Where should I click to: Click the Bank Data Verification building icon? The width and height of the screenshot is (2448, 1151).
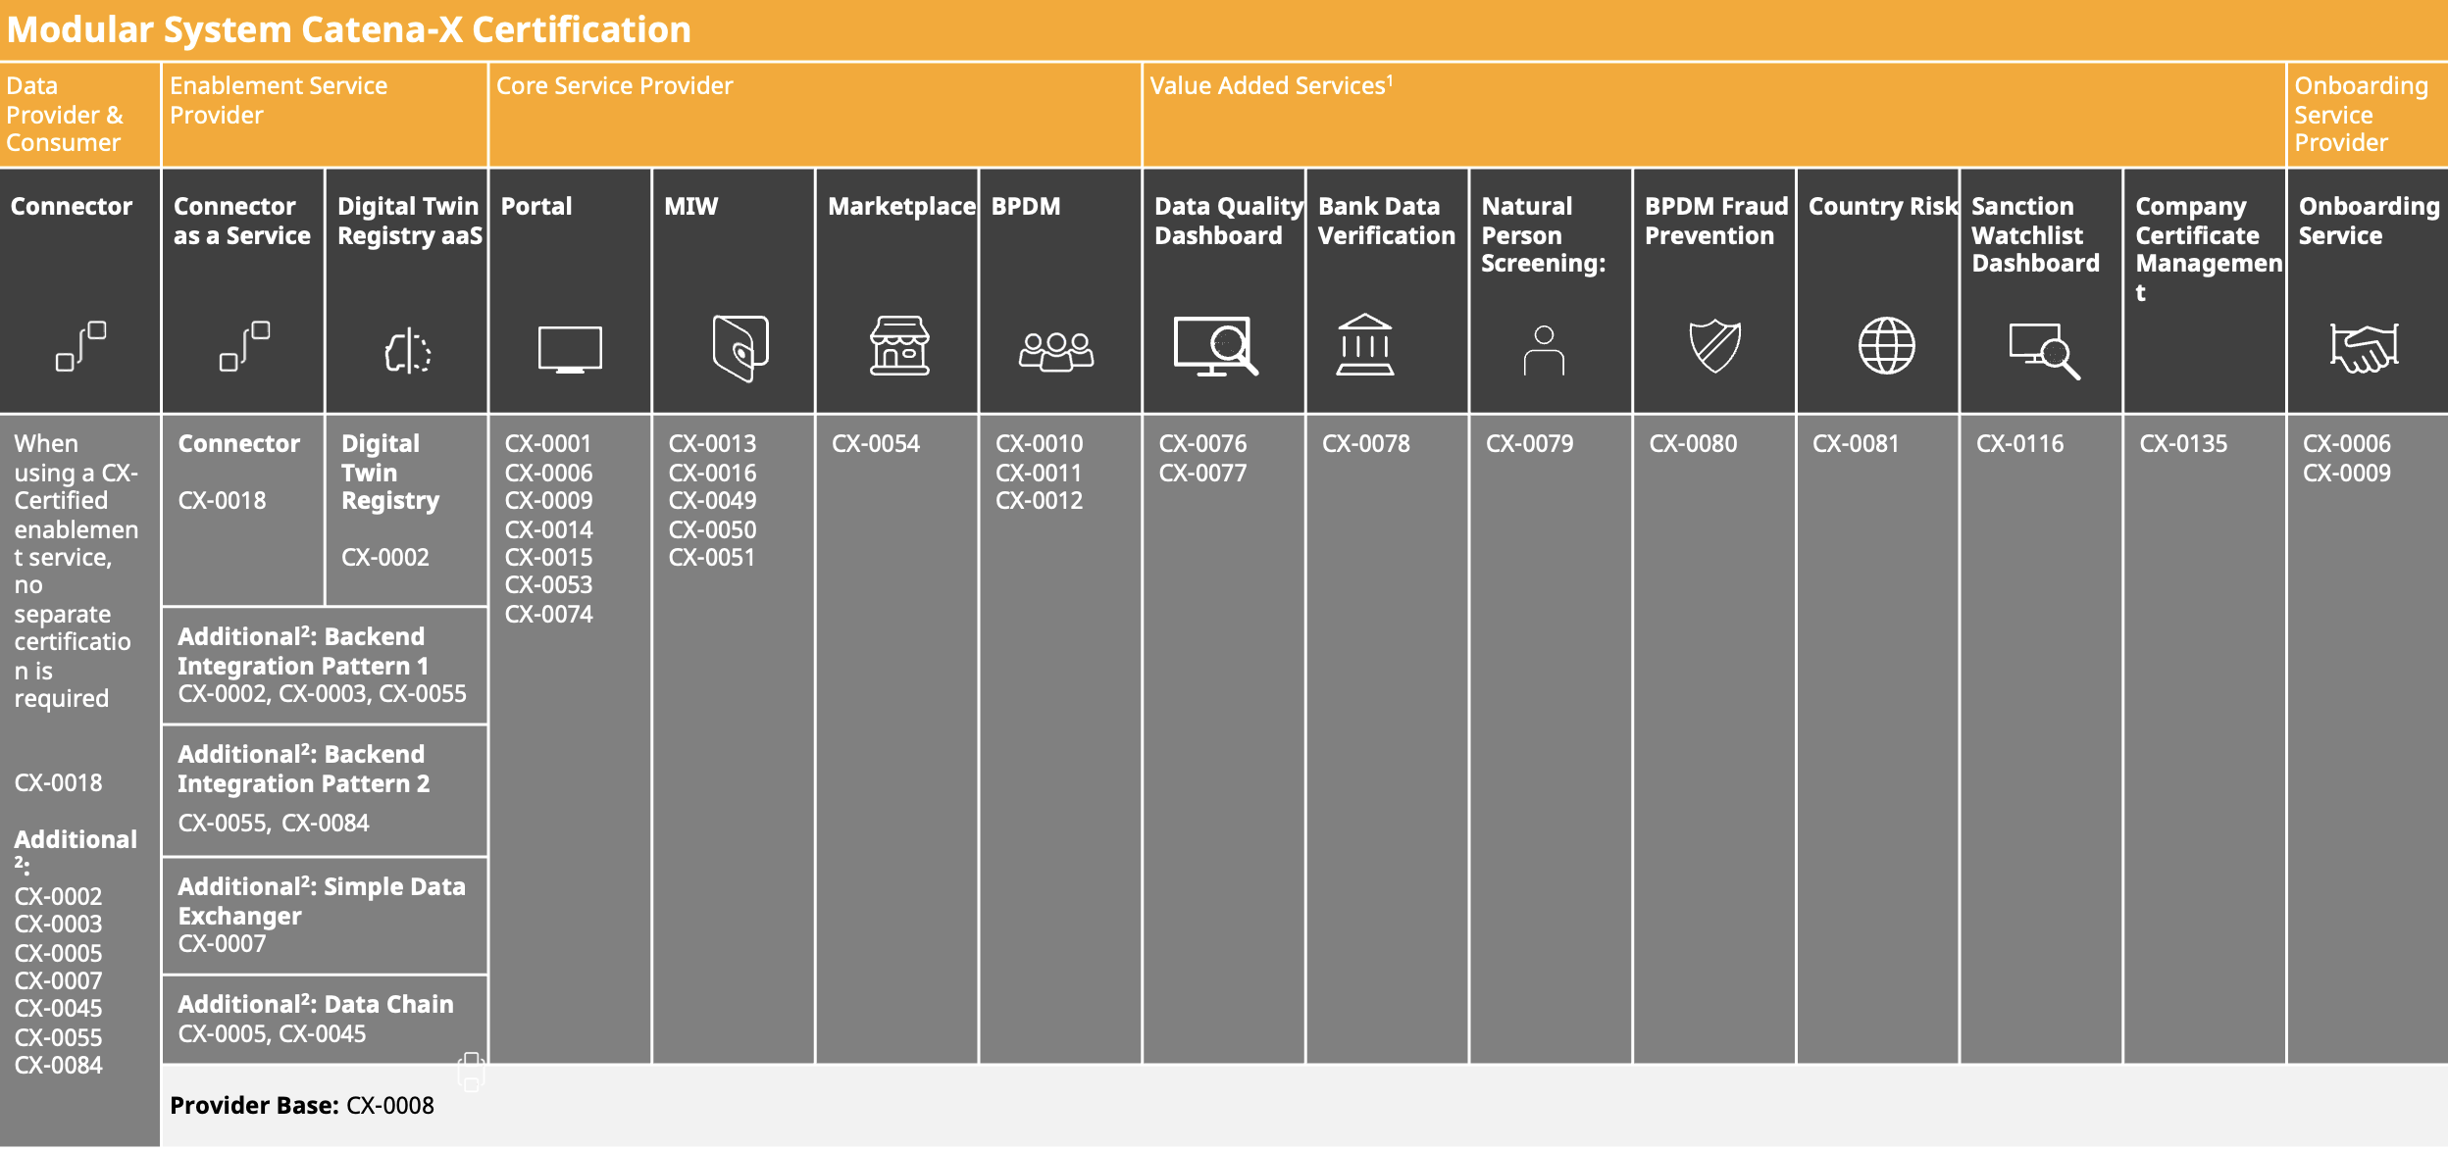[1364, 345]
